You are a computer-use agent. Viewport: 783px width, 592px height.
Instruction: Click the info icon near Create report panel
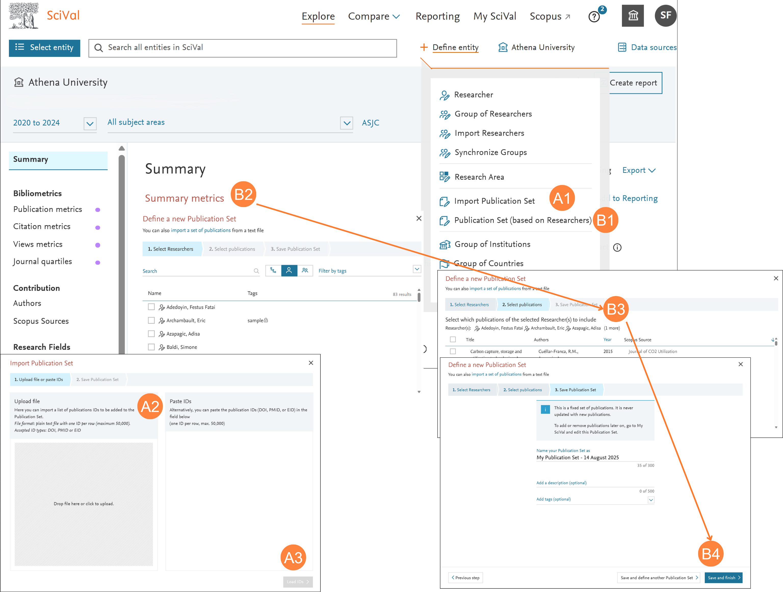[617, 248]
